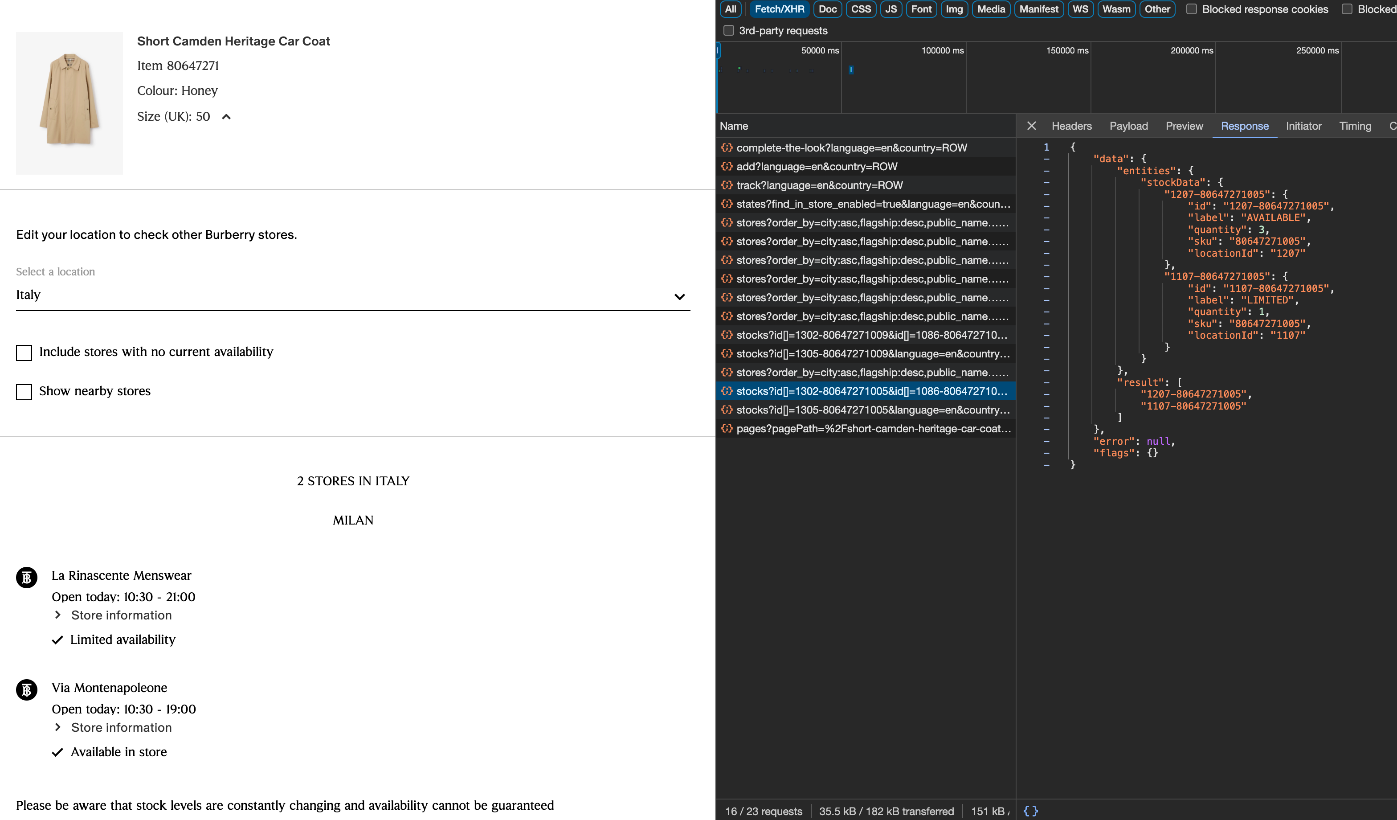The height and width of the screenshot is (820, 1397).
Task: Tick the Show nearby stores checkbox
Action: pos(24,392)
